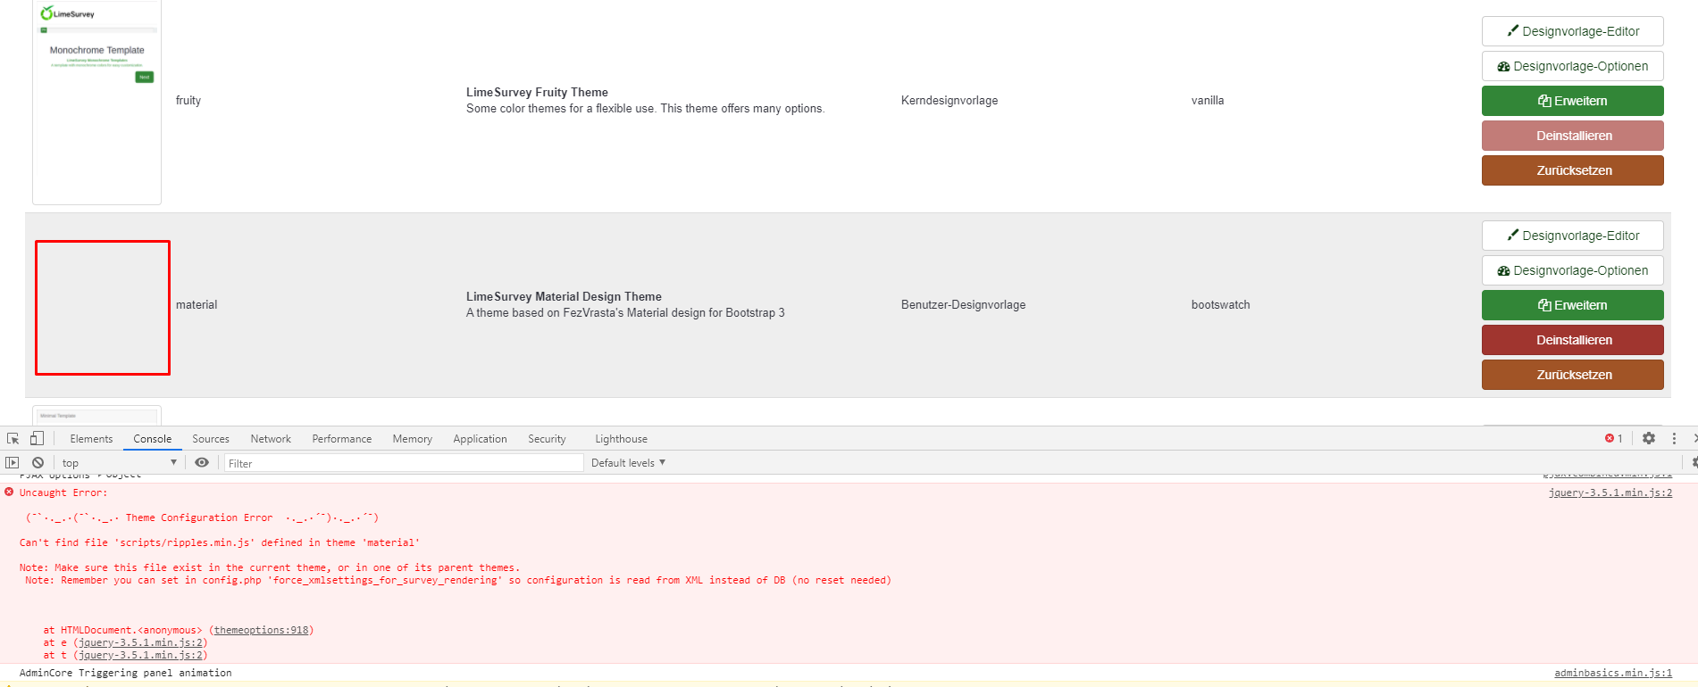
Task: Click Zurücksetzen for the material theme
Action: 1573,375
